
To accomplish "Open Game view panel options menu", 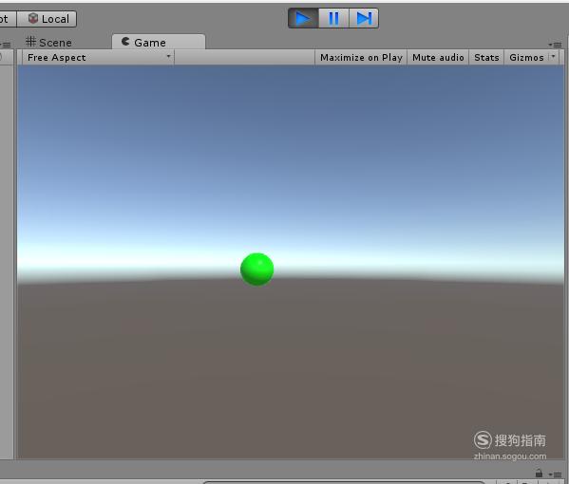I will point(555,45).
